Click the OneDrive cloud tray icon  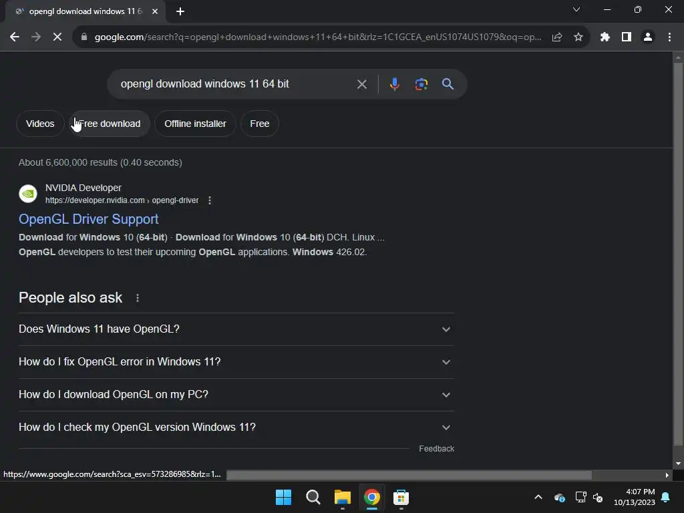560,497
